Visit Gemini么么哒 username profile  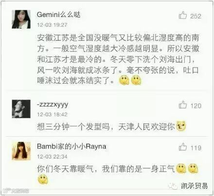pos(59,15)
